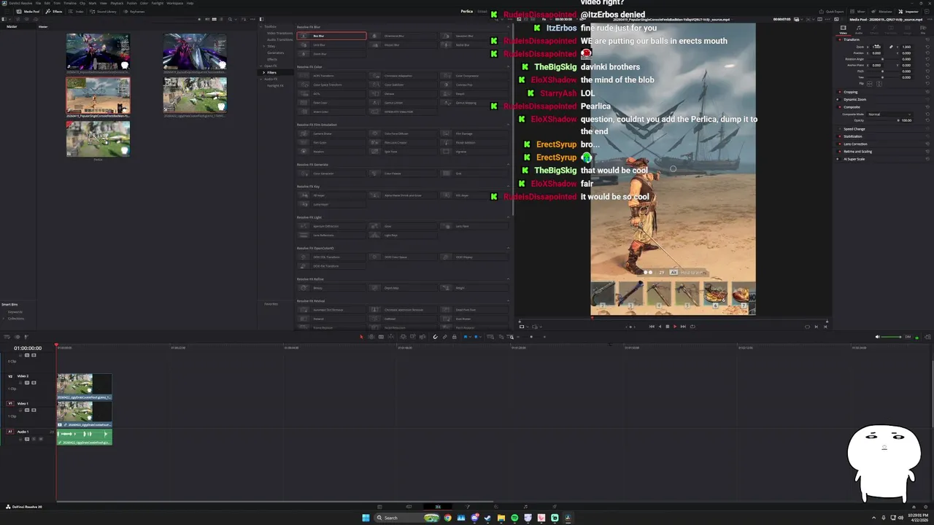The width and height of the screenshot is (934, 525).
Task: Switch to Inspector Audio tab
Action: click(x=859, y=30)
